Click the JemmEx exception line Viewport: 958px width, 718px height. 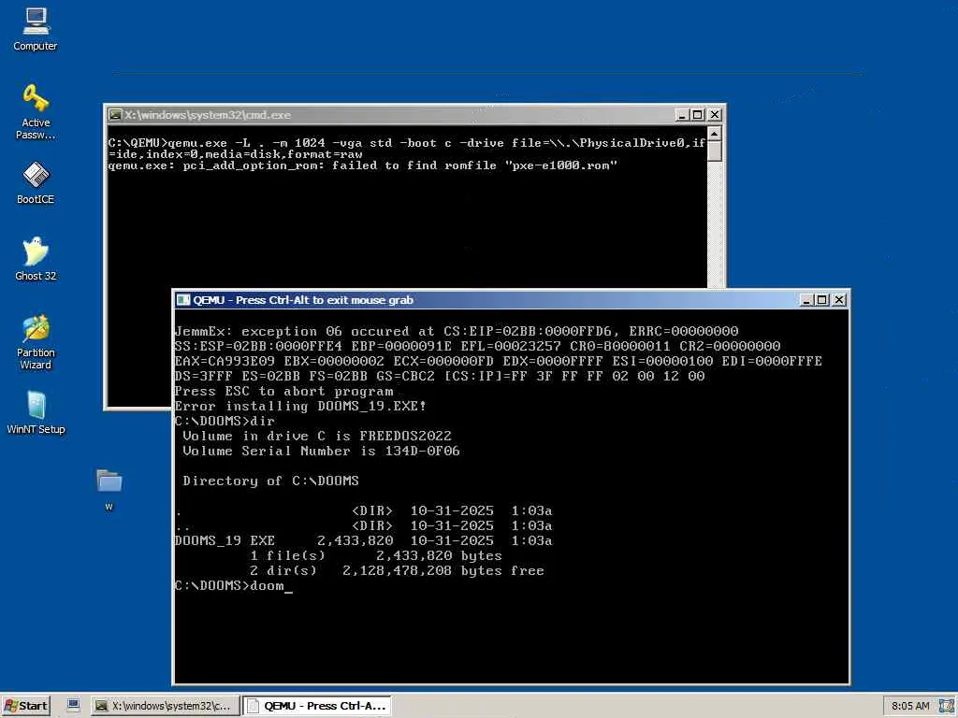tap(457, 332)
